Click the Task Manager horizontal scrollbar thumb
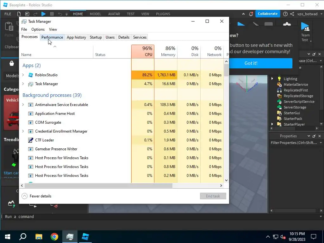Viewport: 324px width, 243px height. click(x=98, y=185)
